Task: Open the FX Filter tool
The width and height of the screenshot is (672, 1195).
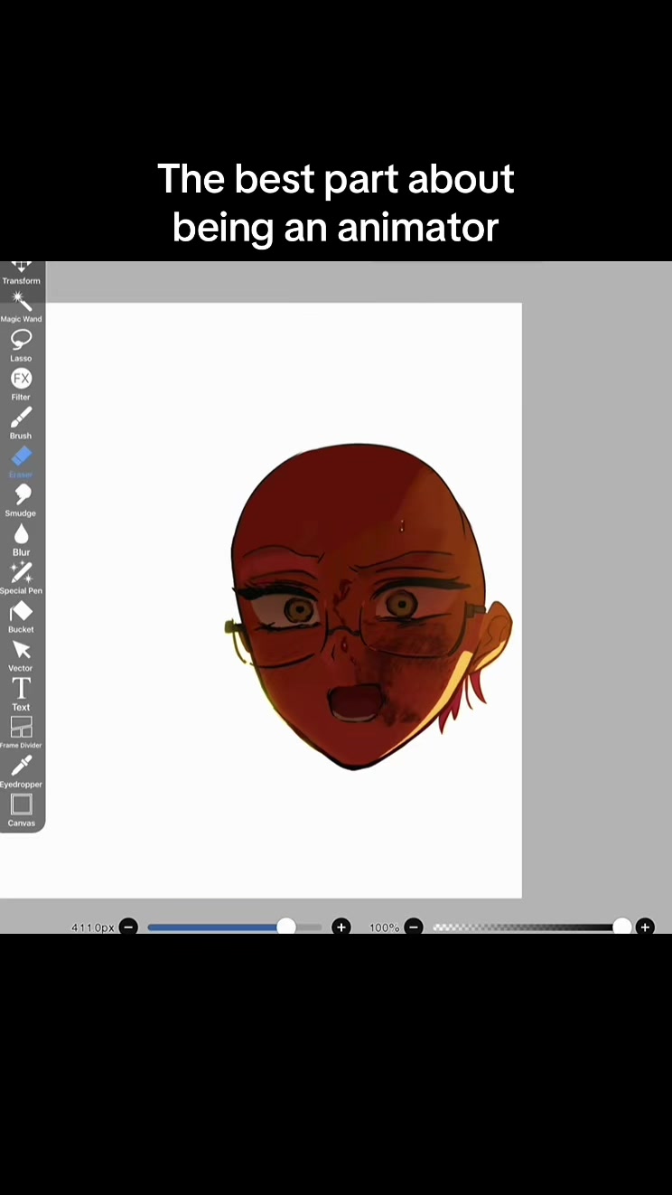Action: point(21,384)
